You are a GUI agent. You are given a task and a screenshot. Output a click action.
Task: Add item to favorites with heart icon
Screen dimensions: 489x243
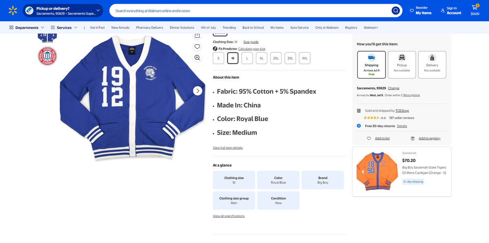(197, 46)
